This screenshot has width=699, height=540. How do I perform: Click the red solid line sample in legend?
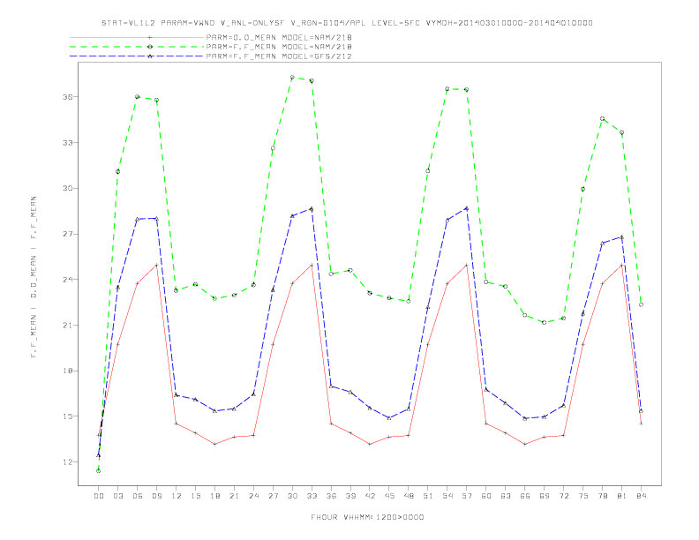coord(137,37)
